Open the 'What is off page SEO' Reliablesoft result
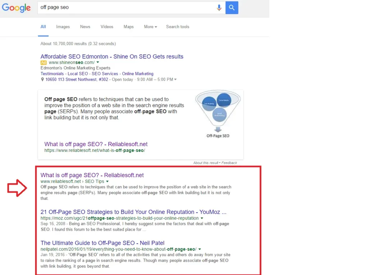This screenshot has height=275, width=368. 92,175
